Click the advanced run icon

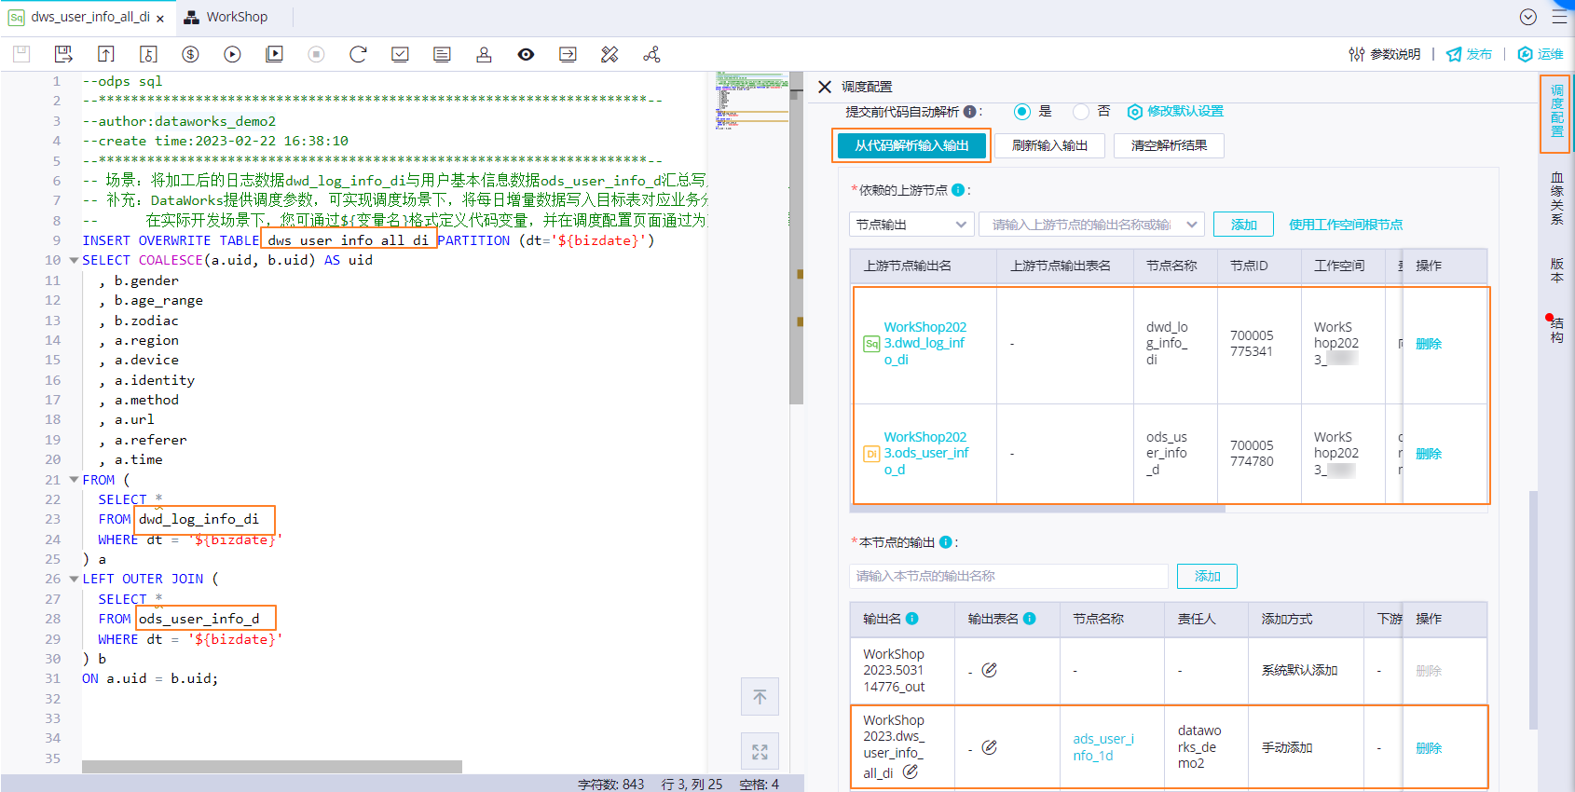(x=274, y=54)
